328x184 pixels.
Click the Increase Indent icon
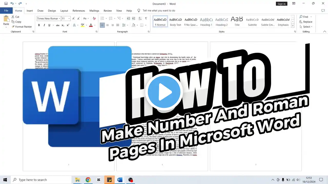tap(134, 18)
